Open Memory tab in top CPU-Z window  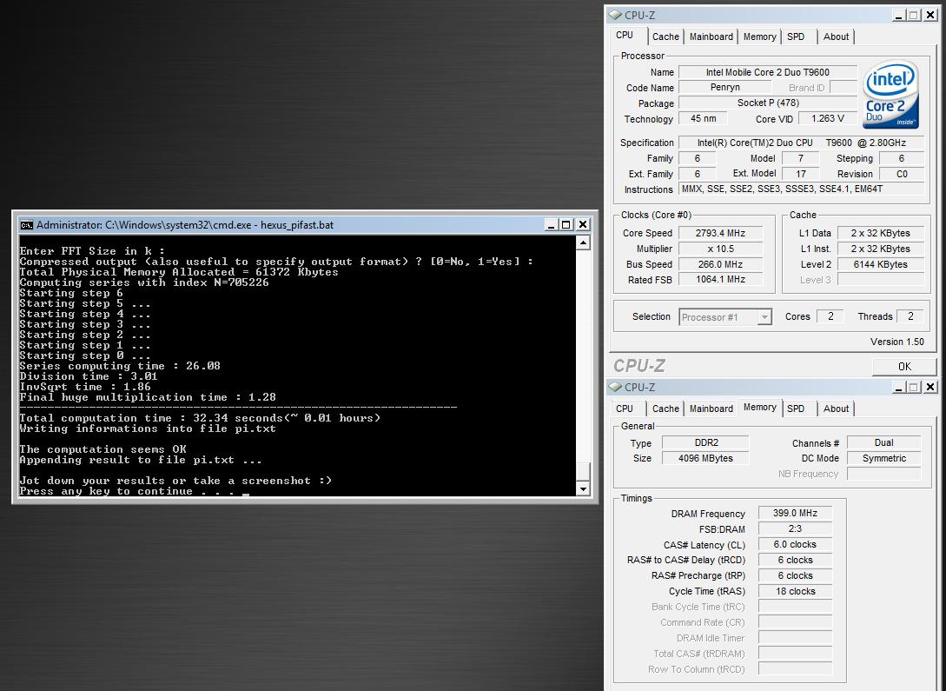[x=759, y=37]
